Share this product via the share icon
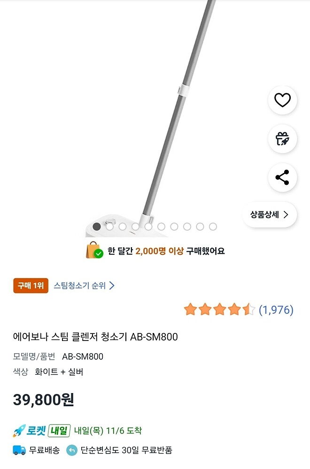 point(282,178)
